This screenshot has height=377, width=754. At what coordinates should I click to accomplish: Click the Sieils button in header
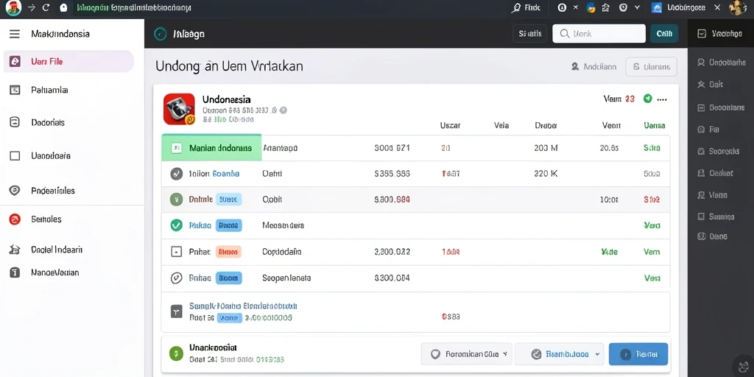click(x=530, y=34)
